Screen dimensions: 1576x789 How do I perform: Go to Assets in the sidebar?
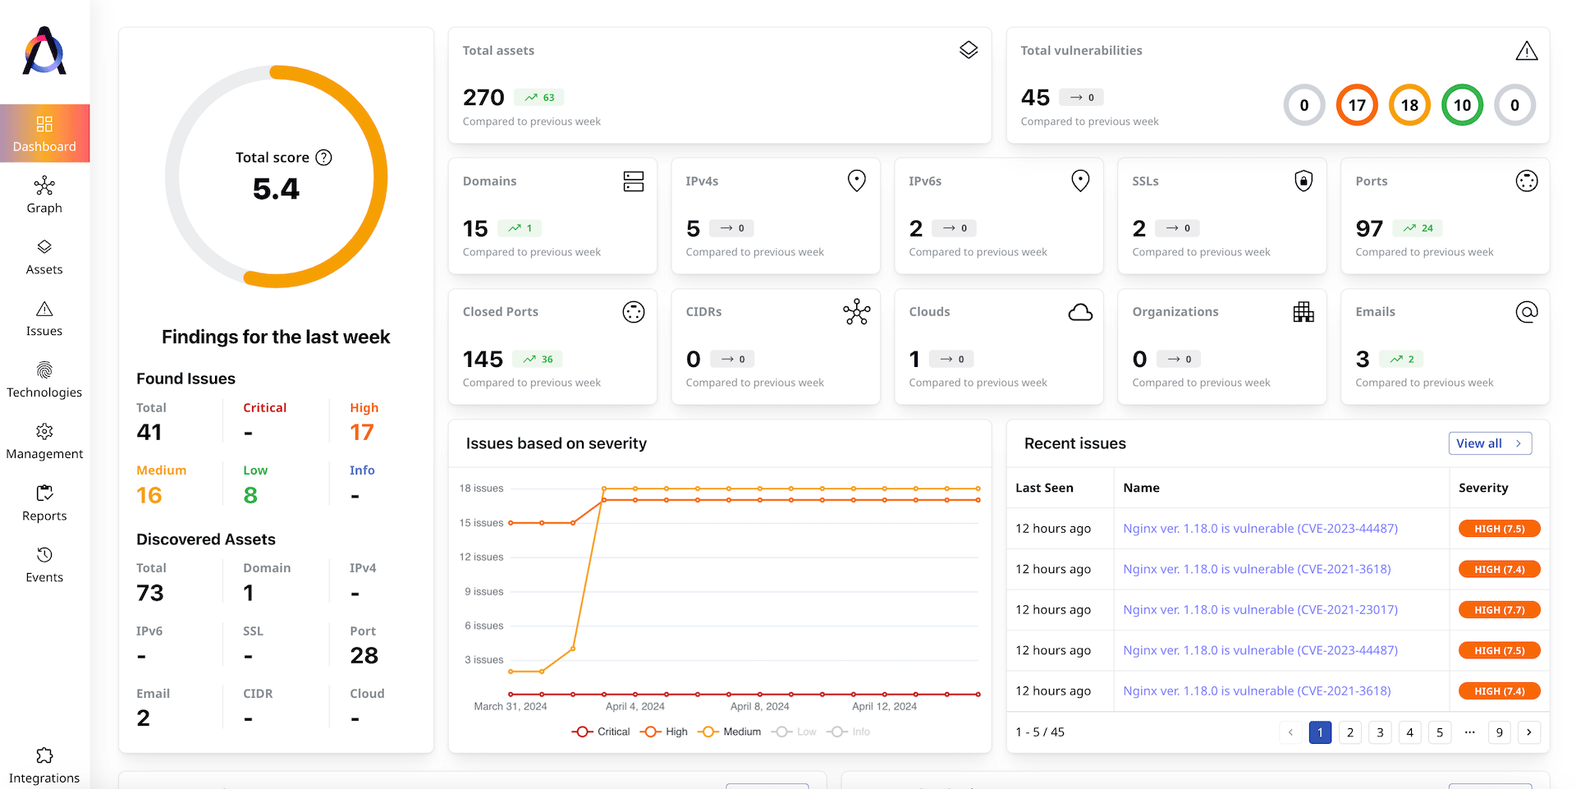(x=44, y=257)
